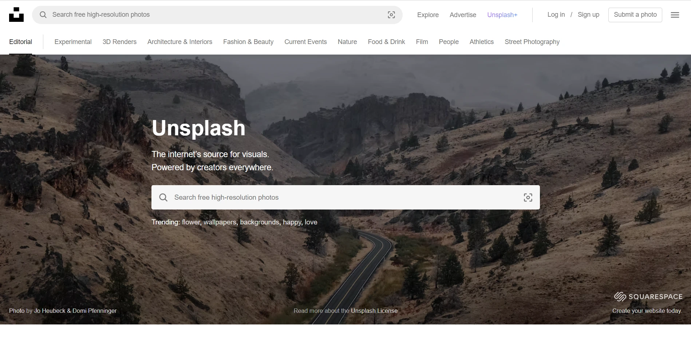Screen dimensions: 691x339
Task: Open the Street Photography category
Action: pyautogui.click(x=532, y=42)
